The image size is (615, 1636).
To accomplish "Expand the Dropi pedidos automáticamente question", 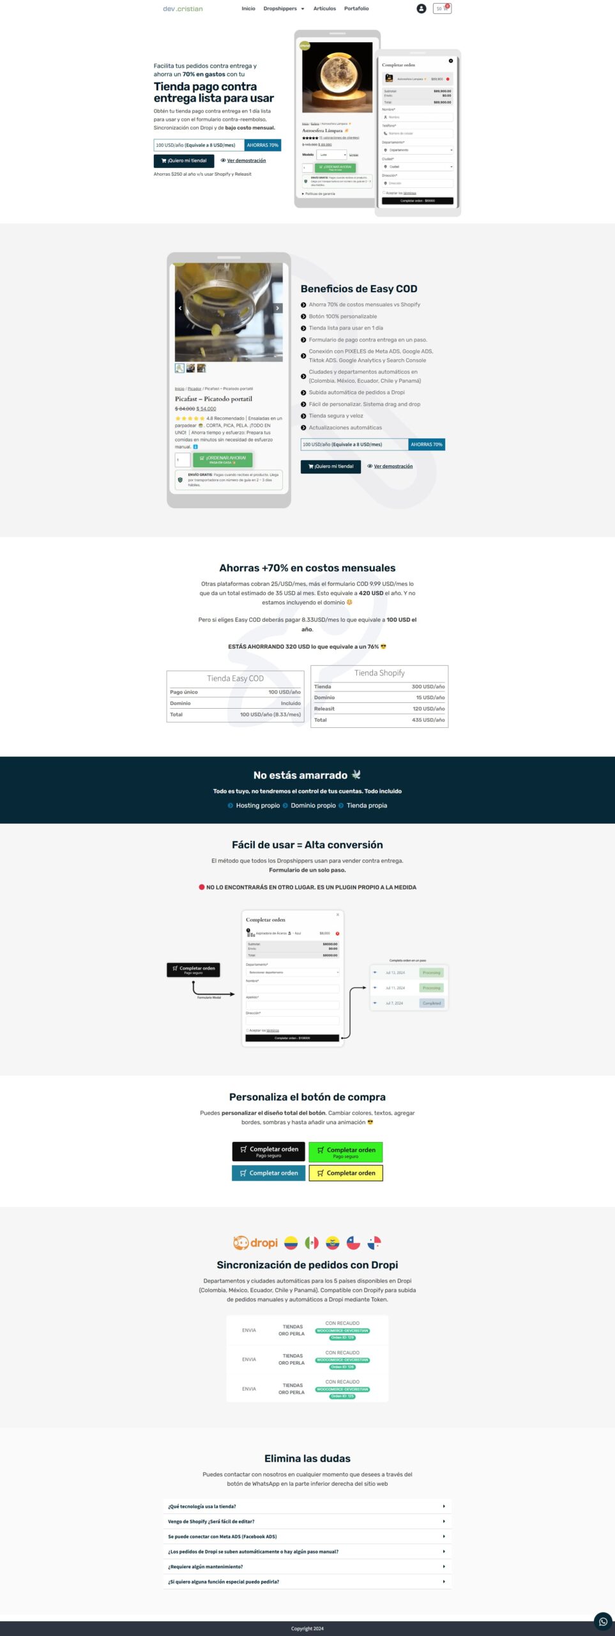I will point(307,1552).
